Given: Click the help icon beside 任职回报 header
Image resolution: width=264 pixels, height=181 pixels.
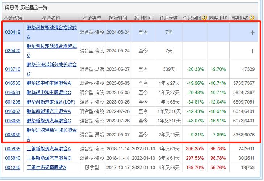Looking at the screenshot, I should click(x=204, y=18).
